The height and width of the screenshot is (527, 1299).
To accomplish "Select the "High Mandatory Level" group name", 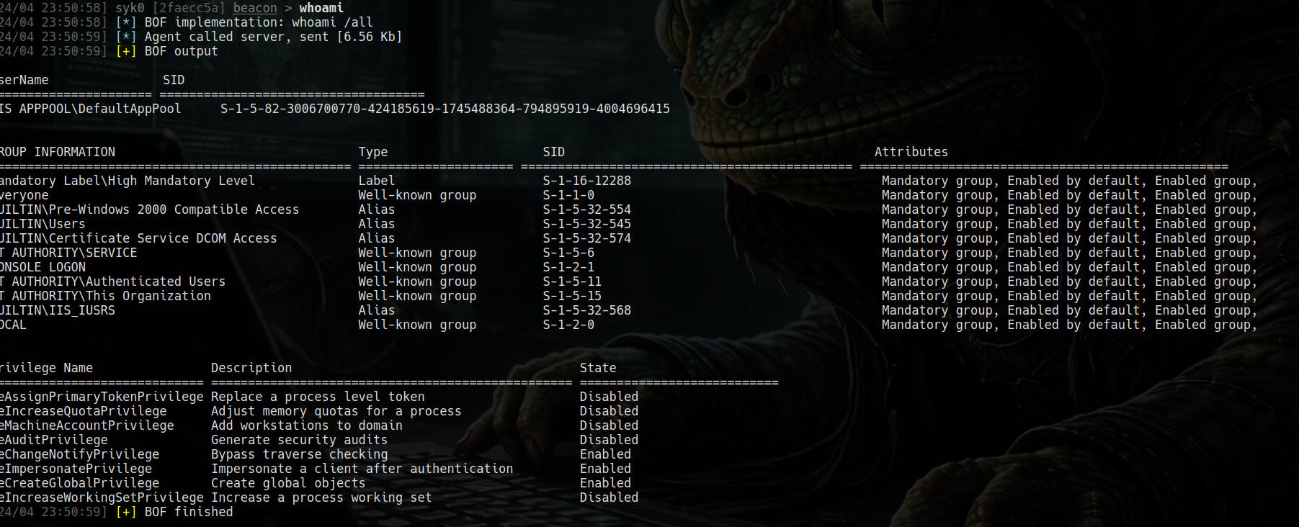I will point(181,181).
